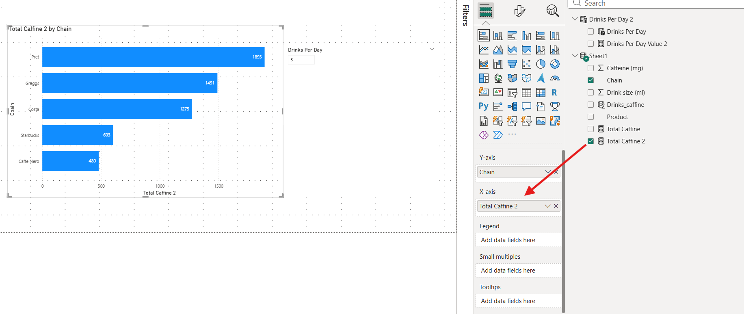Image resolution: width=744 pixels, height=314 pixels.
Task: Collapse the Drinks Per Day 2 table
Action: tap(575, 19)
